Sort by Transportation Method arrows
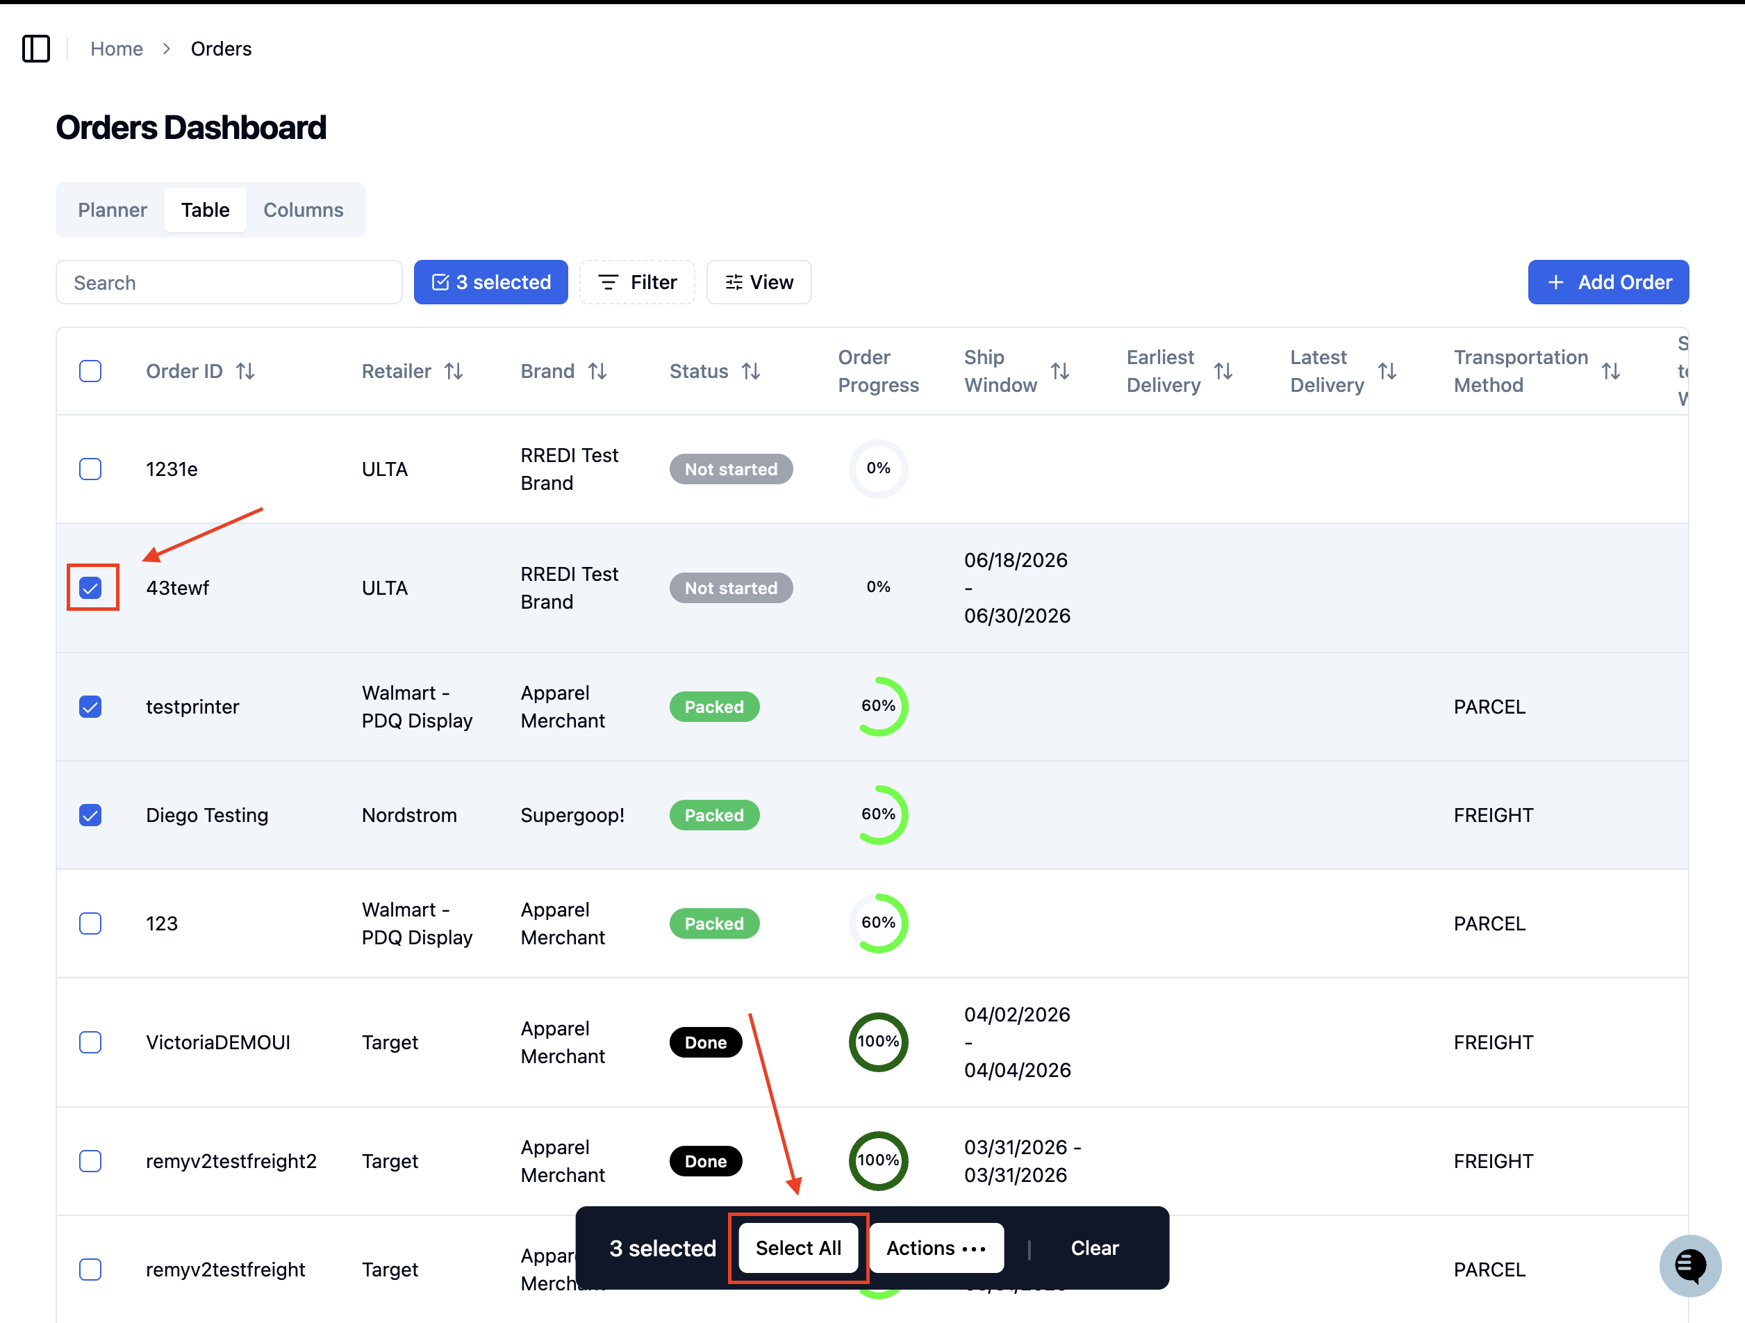This screenshot has width=1745, height=1323. 1611,371
